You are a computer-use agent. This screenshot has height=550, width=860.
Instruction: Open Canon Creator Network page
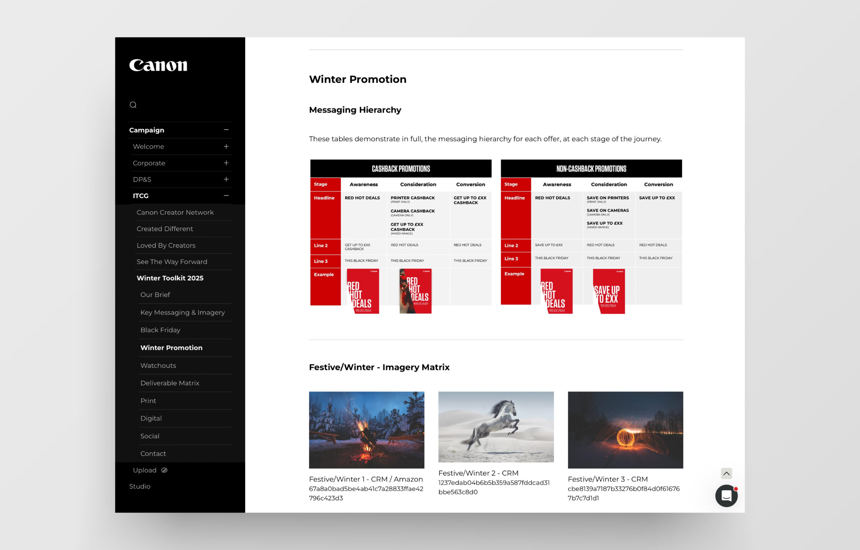coord(175,213)
